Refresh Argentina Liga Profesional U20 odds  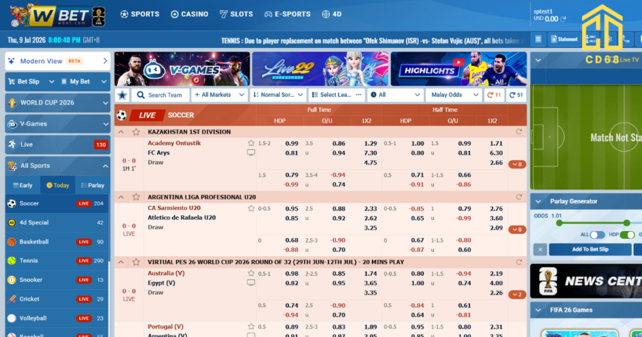click(x=518, y=197)
